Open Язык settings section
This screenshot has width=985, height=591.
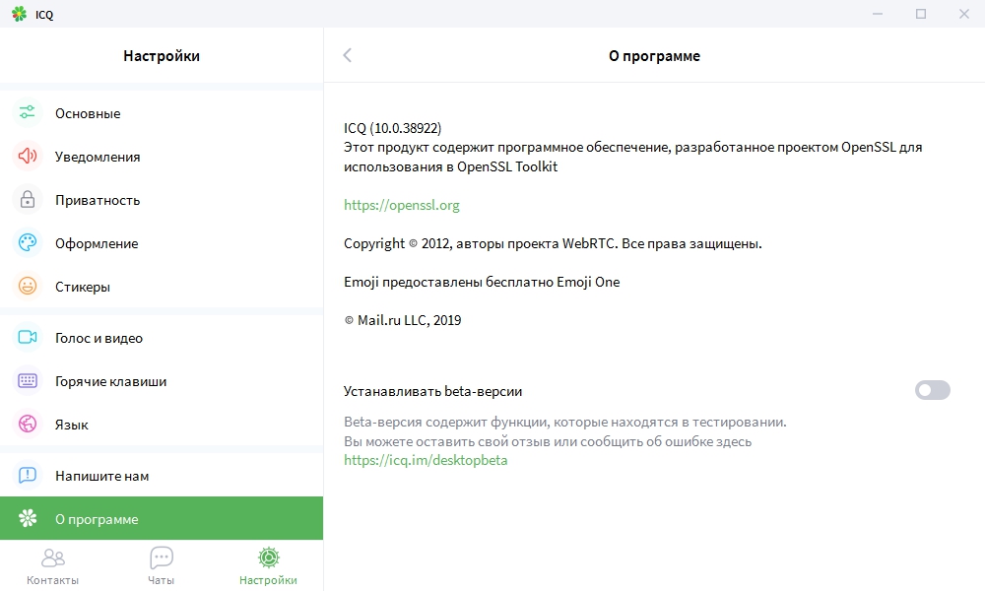click(162, 424)
